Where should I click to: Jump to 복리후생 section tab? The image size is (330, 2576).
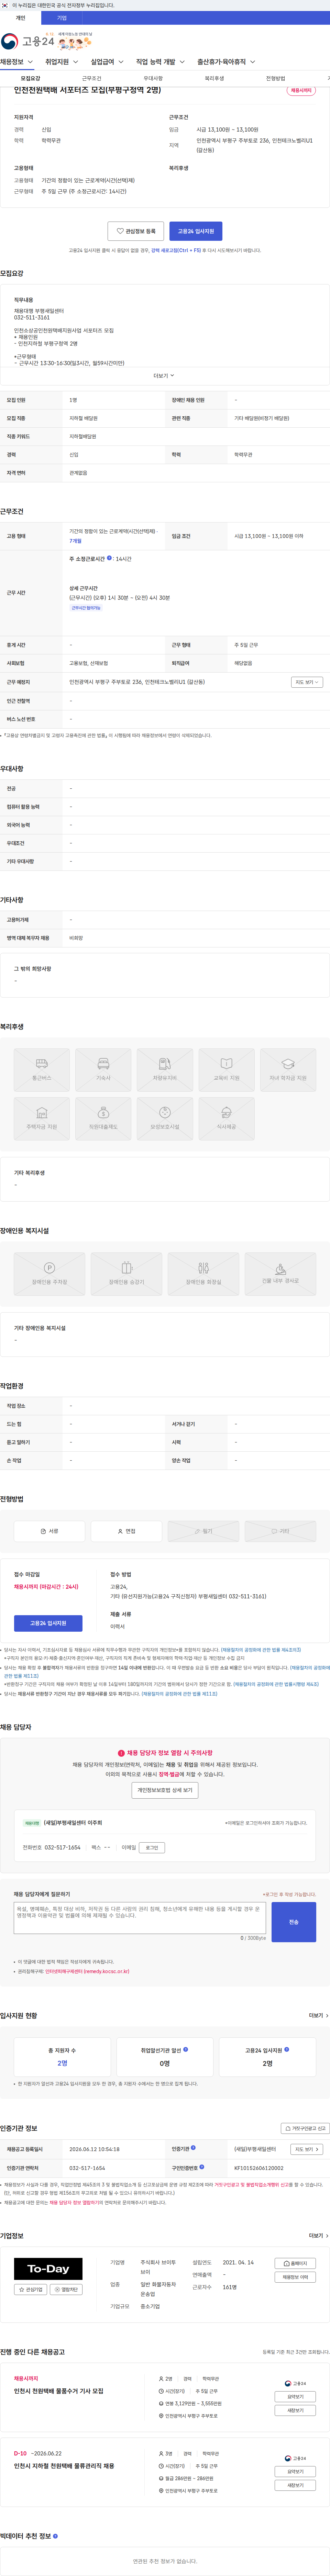click(x=214, y=78)
